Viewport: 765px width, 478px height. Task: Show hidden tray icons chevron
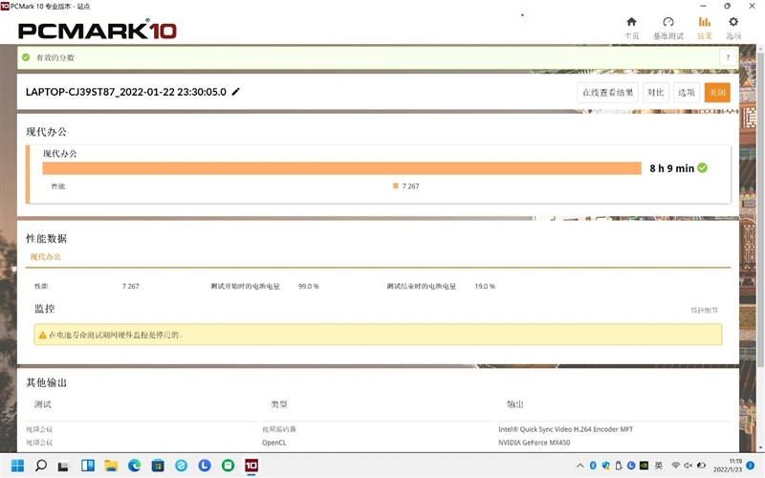tap(579, 466)
